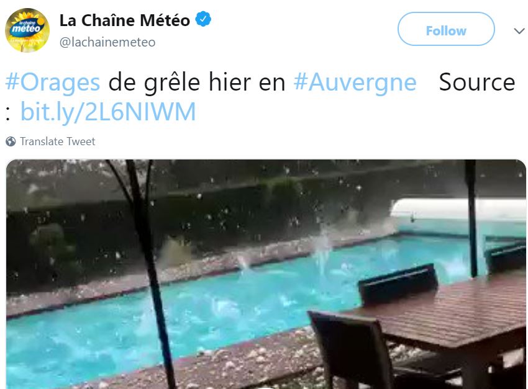Open La Chaîne Météo sunflower profile avatar
The image size is (528, 389).
pyautogui.click(x=27, y=30)
